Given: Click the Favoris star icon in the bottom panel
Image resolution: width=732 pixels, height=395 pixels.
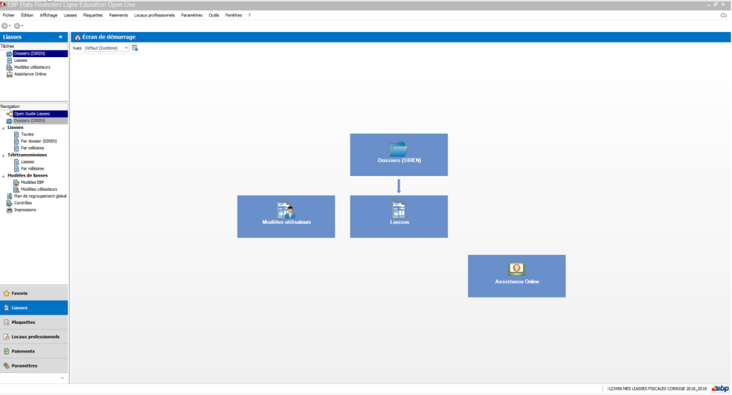Looking at the screenshot, I should pos(6,293).
